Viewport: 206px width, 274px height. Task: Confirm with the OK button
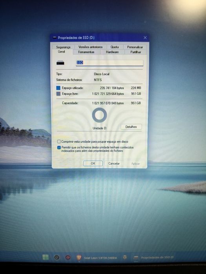point(93,163)
